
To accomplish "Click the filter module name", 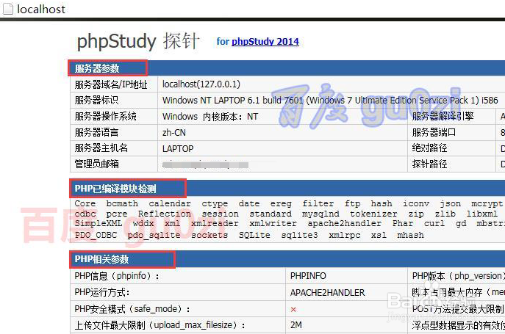I will (318, 203).
